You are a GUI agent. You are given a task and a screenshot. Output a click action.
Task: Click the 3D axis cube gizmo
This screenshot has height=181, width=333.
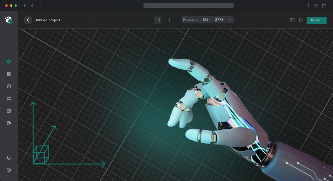pyautogui.click(x=41, y=154)
